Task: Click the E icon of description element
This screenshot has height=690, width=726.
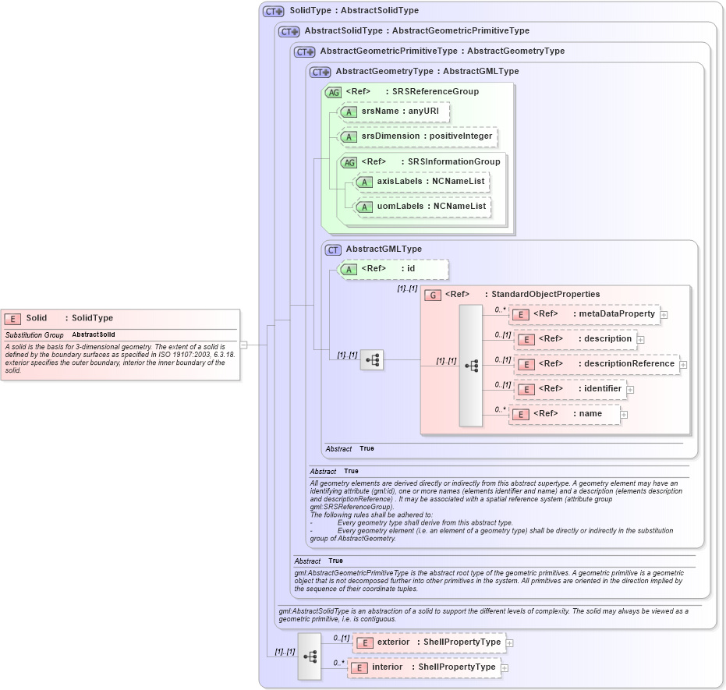Action: point(526,340)
